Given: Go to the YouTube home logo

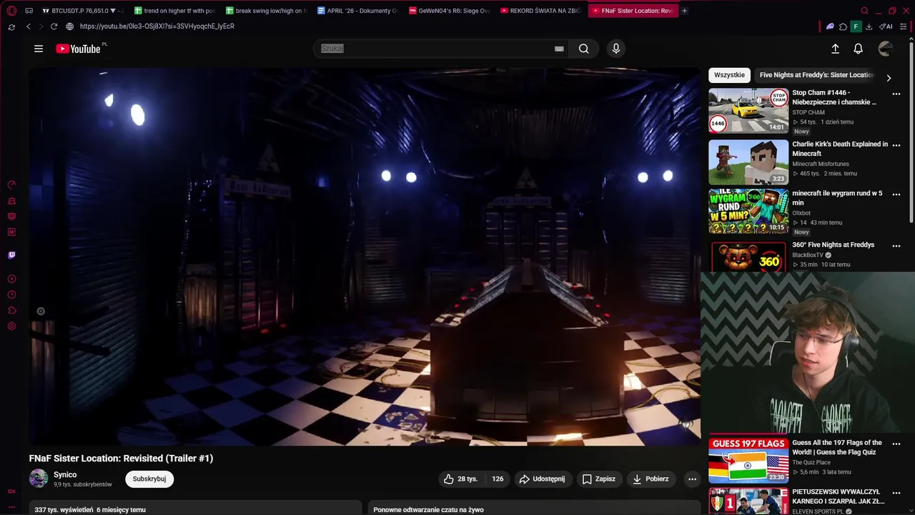Looking at the screenshot, I should click(79, 49).
